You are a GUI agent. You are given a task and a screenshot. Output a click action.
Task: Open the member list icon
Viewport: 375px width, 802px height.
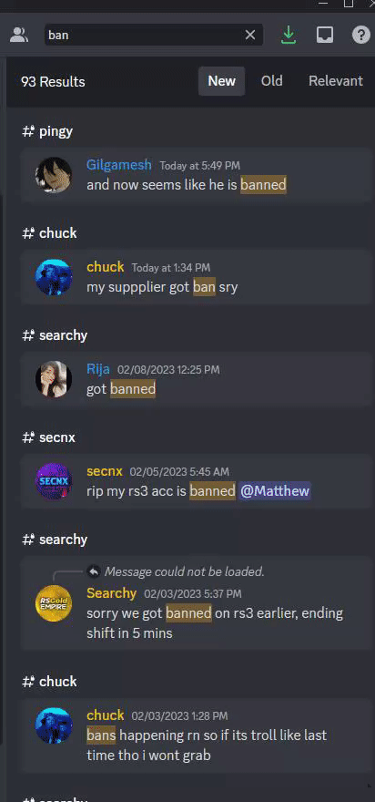19,35
